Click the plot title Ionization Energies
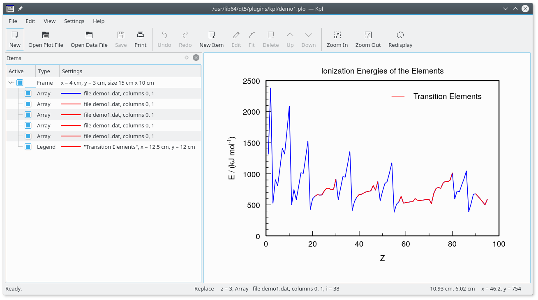The height and width of the screenshot is (300, 538). 382,71
